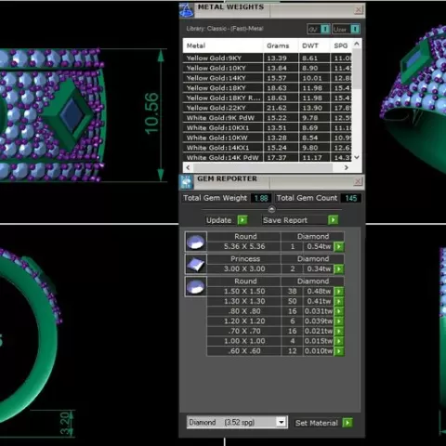
Task: Click the Gem Reporter panel icon
Action: [x=186, y=182]
